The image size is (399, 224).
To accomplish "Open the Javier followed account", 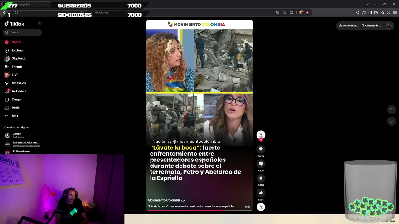I will [x=19, y=135].
